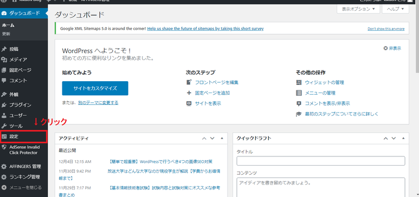Select the 固定ページ pages icon
This screenshot has width=419, height=197.
click(4, 70)
